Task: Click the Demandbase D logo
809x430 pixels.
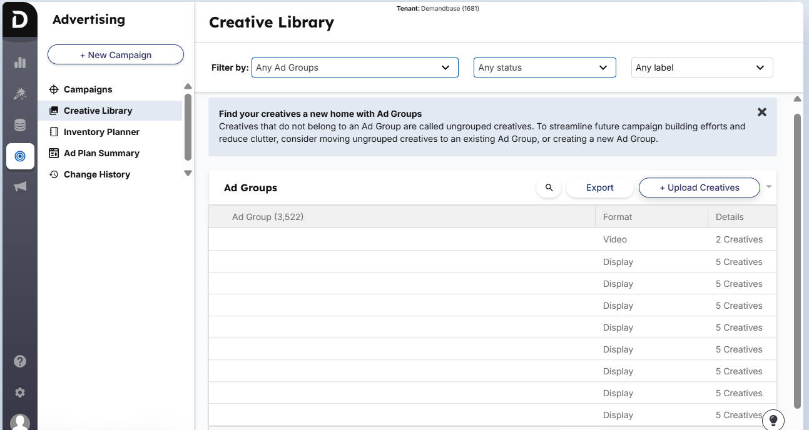Action: coord(19,19)
